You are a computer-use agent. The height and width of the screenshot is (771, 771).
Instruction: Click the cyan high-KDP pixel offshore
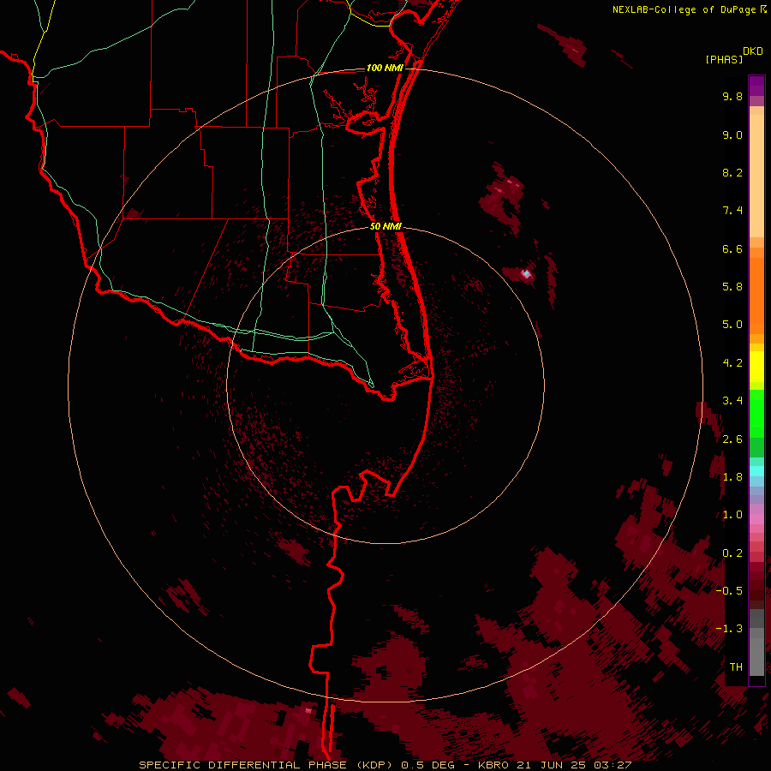click(x=527, y=273)
